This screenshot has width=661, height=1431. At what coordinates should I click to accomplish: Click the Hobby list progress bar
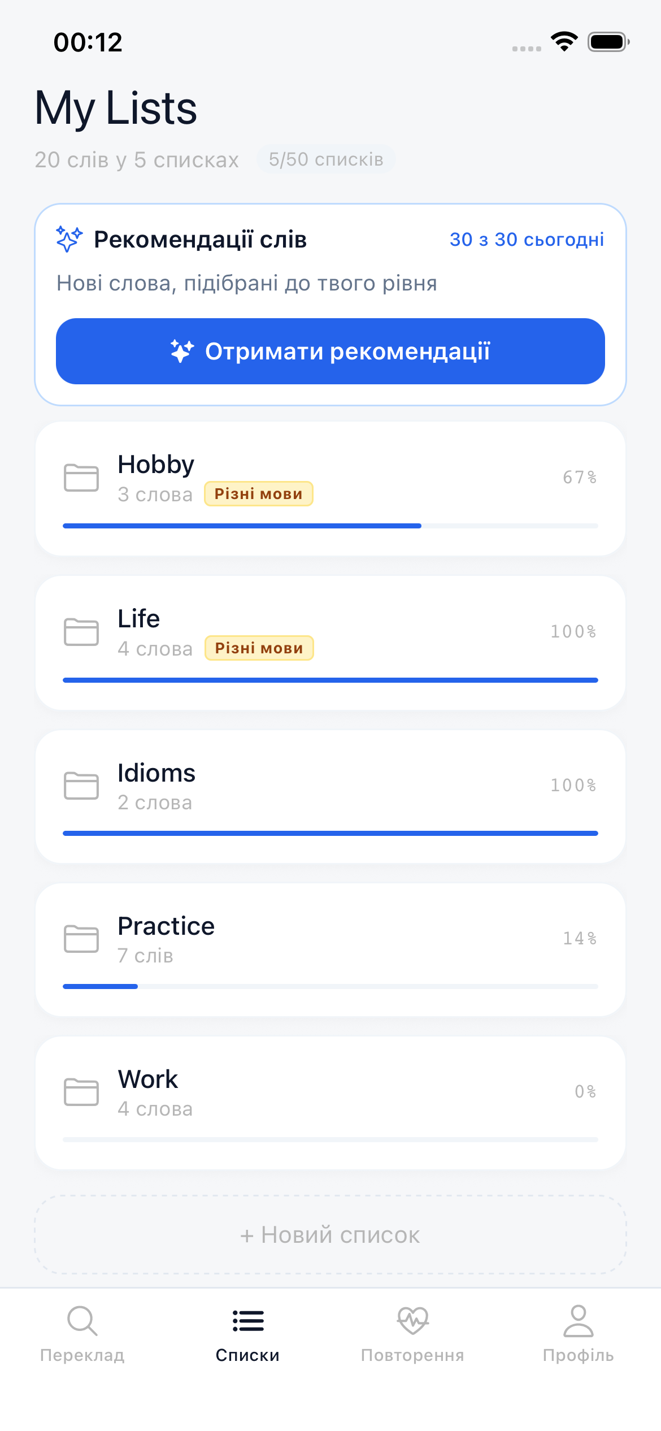click(x=330, y=526)
